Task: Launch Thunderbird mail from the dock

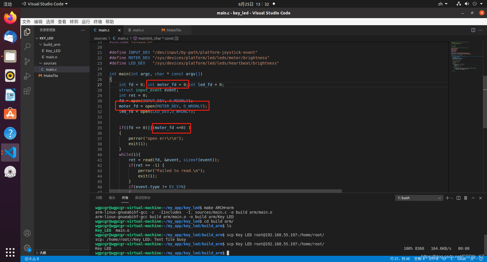Action: 10,37
